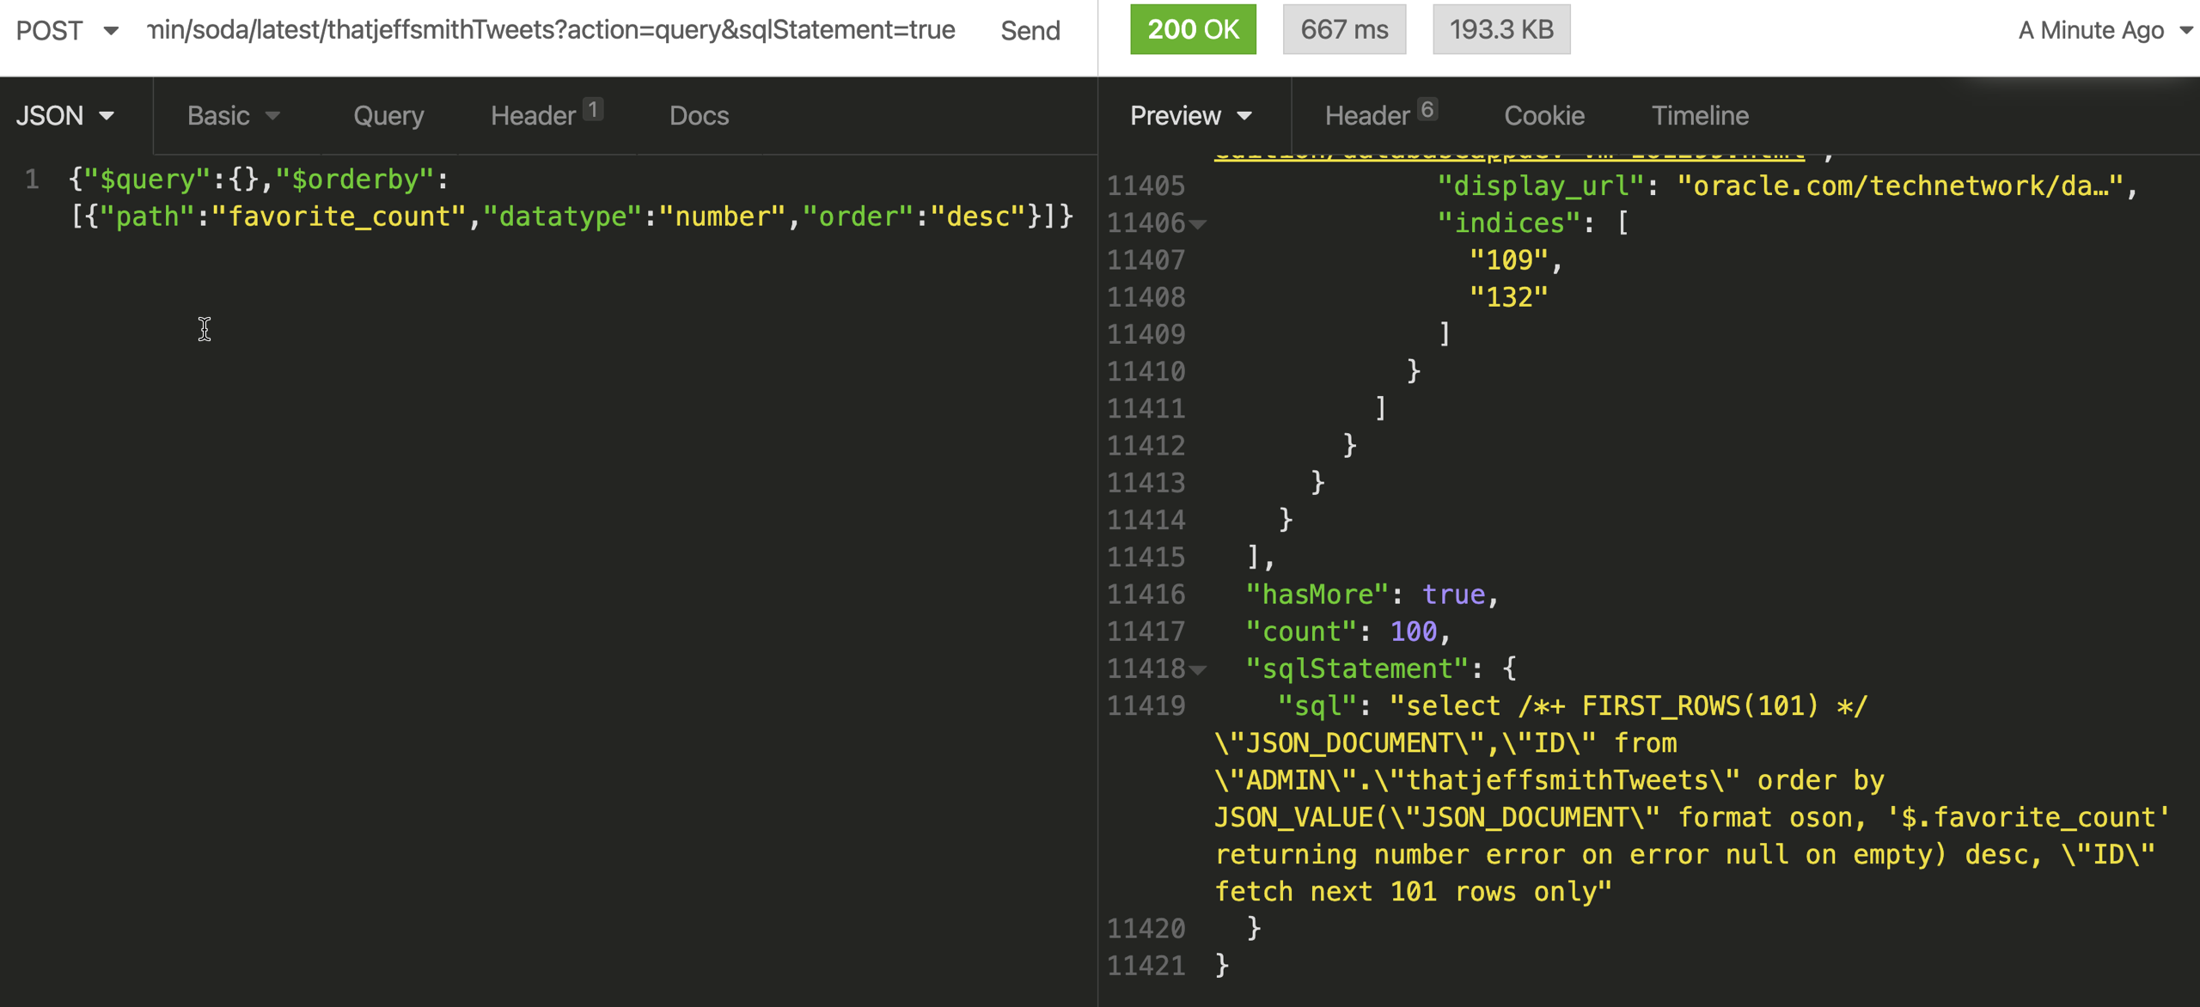Screen dimensions: 2200x1007
Task: Click the "hasMore" key in response
Action: click(x=1317, y=595)
